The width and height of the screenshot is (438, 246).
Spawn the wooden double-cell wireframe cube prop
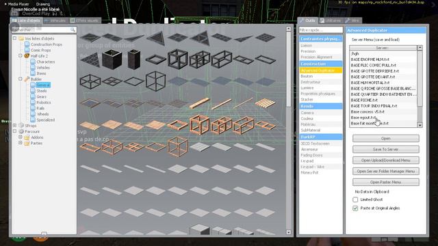(x=222, y=125)
